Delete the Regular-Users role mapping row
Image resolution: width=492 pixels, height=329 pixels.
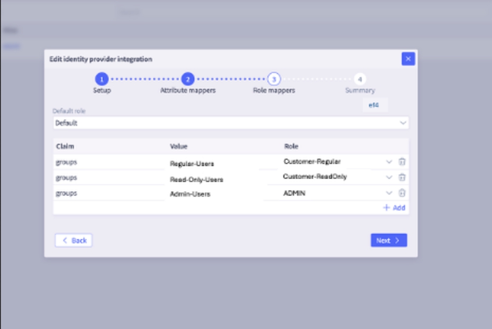coord(402,162)
